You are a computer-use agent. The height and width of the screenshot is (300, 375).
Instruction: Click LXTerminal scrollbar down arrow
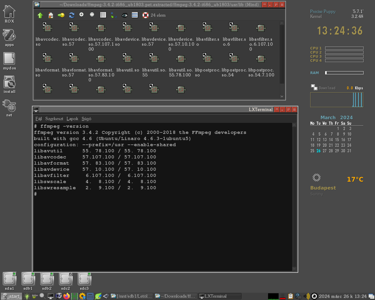(294, 269)
